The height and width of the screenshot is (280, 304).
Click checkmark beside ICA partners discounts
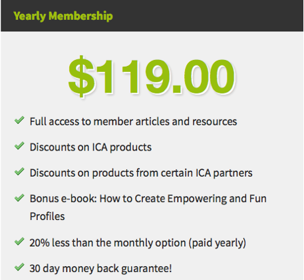(19, 171)
